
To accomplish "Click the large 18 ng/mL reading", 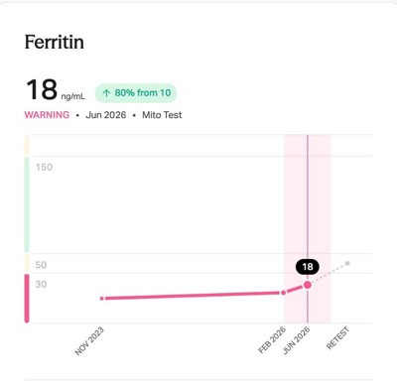I will coord(56,89).
